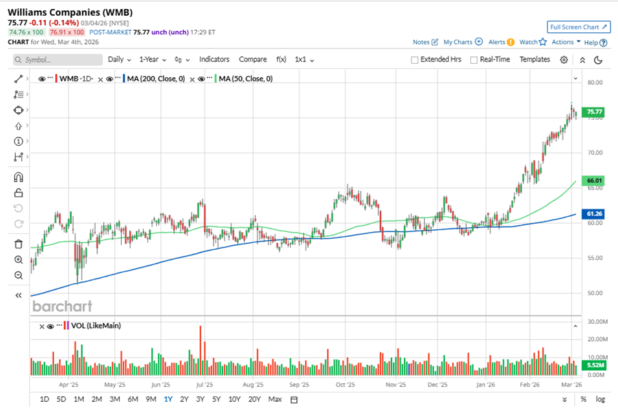
Task: Click the WMB red color swatch
Action: coord(56,79)
